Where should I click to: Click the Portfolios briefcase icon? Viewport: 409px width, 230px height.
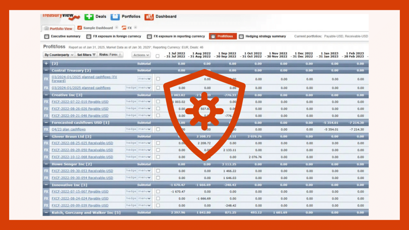click(115, 16)
